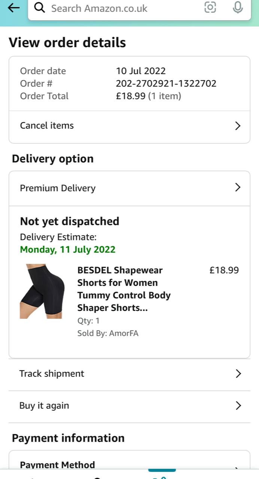
Task: Click the £18.99 item price
Action: [x=224, y=270]
